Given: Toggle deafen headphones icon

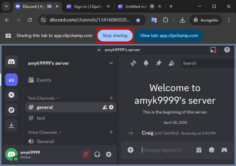Looking at the screenshot, I should (x=97, y=154).
